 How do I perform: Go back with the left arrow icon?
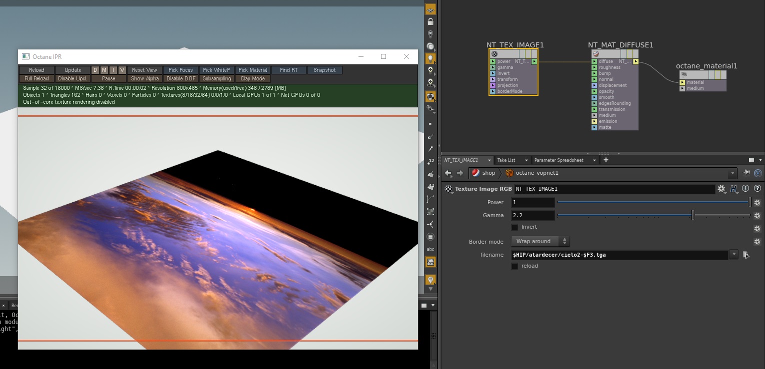tap(448, 173)
